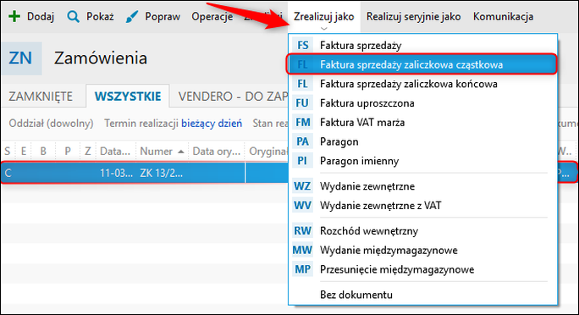Select Paragon imienny menu entry
The width and height of the screenshot is (579, 315).
click(422, 161)
